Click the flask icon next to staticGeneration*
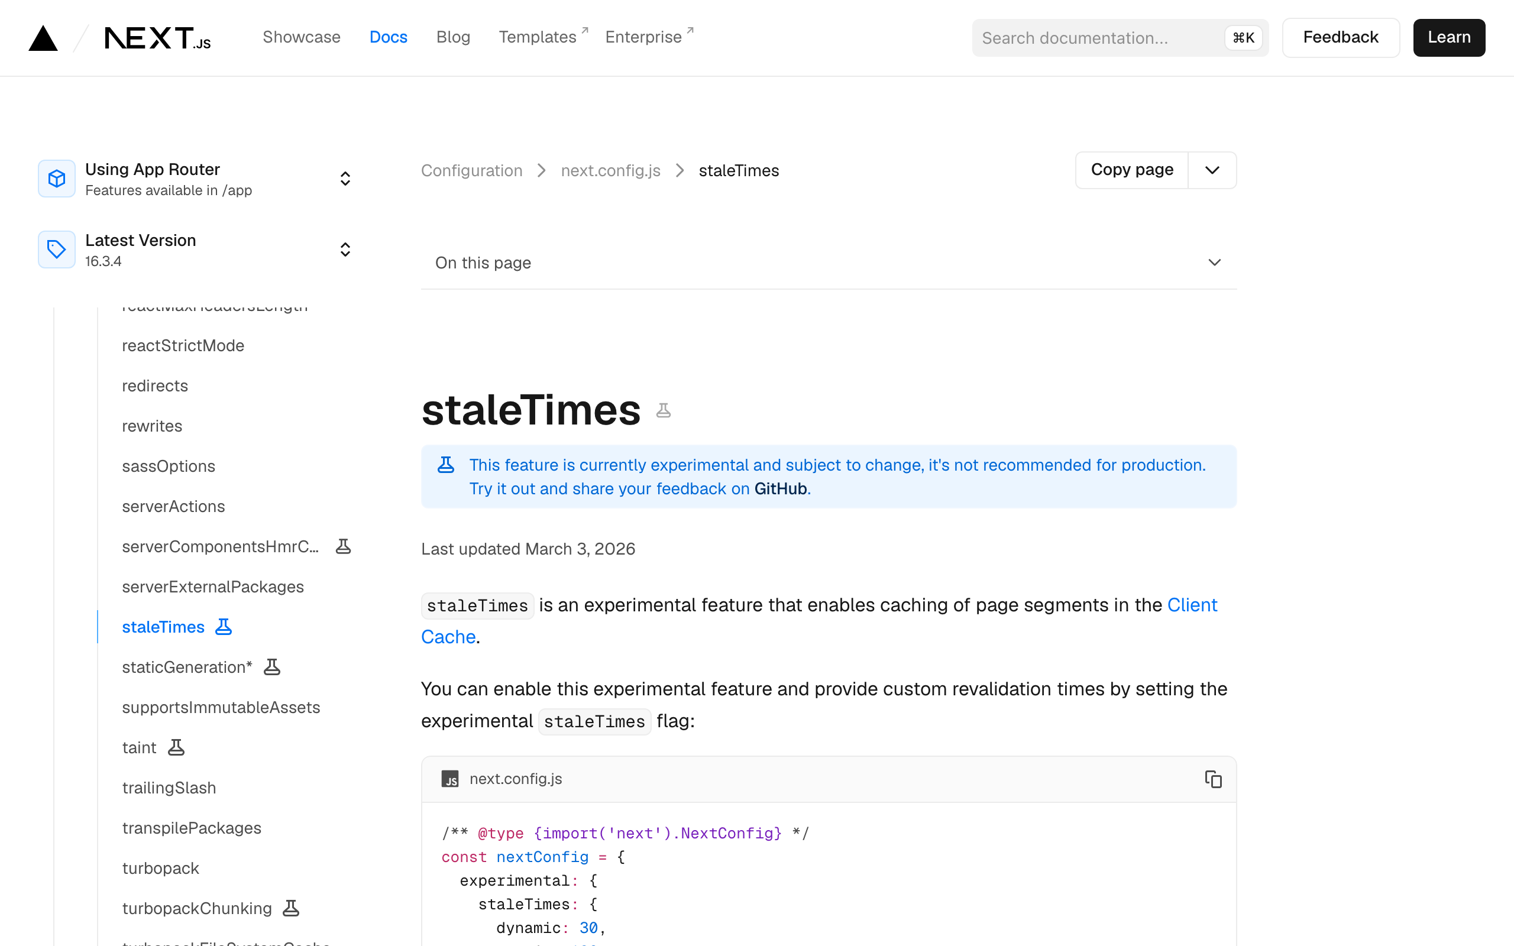Screen dimensions: 1514x946 pos(271,667)
